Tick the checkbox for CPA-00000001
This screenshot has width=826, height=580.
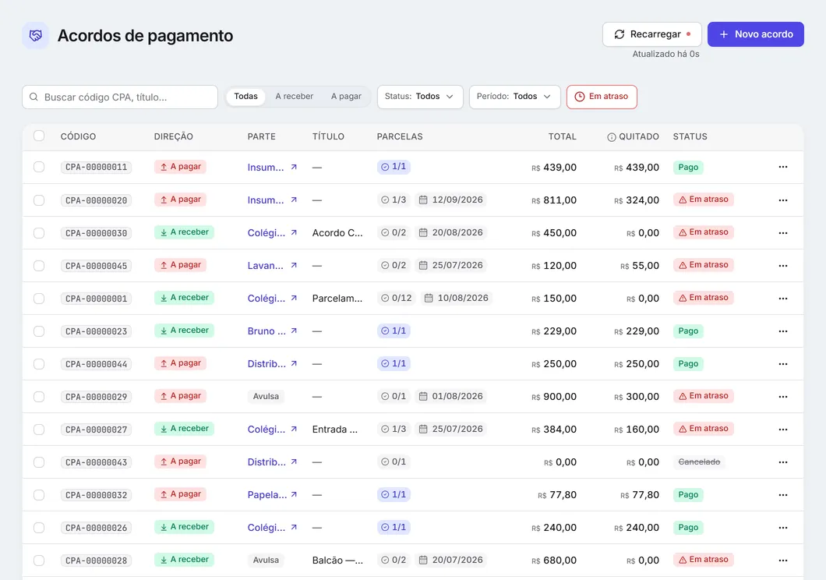(39, 298)
